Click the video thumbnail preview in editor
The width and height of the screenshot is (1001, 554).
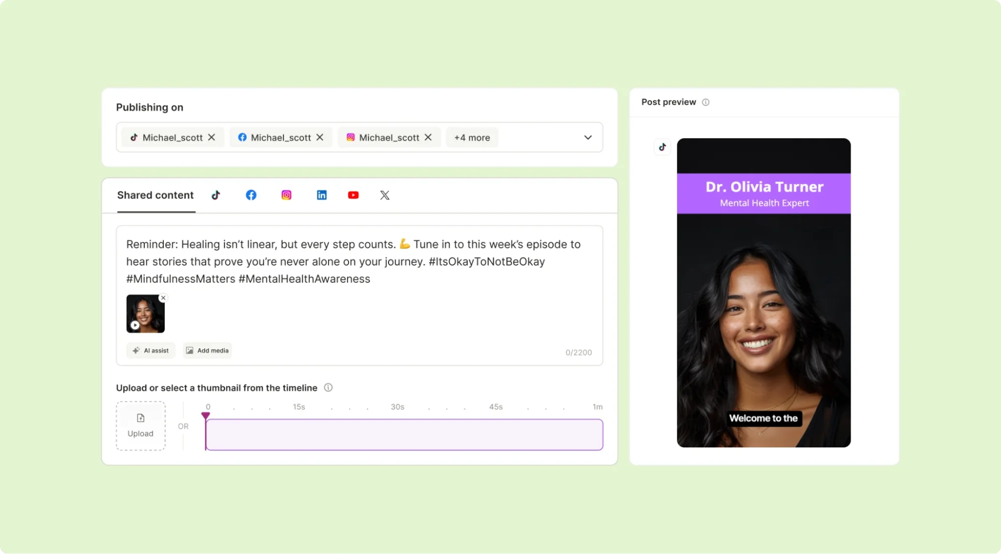(x=145, y=314)
